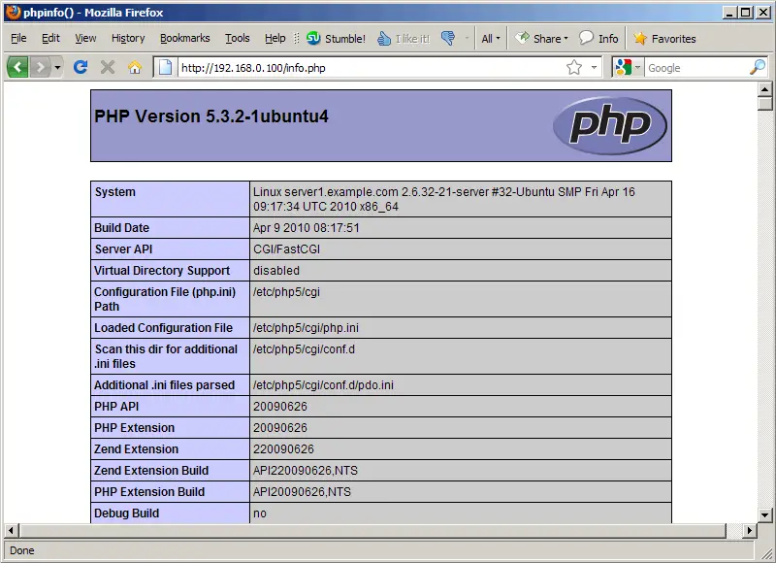Click the Virtual Directory Support value disabled
Screen dimensions: 776x563
276,271
